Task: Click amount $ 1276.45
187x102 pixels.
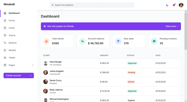Action: pos(105,91)
